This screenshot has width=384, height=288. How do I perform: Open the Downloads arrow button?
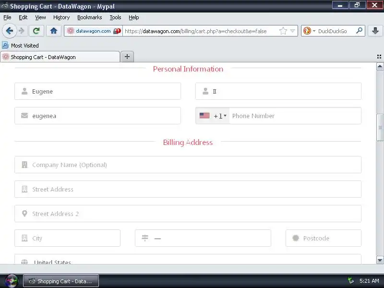click(x=375, y=31)
